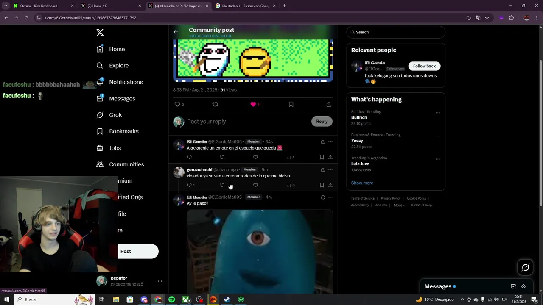Repost the 'Agreguenle un emote' comment
This screenshot has height=305, width=543.
[x=222, y=157]
